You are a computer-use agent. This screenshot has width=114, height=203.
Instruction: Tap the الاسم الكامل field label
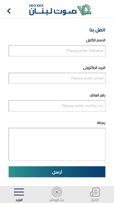click(96, 40)
